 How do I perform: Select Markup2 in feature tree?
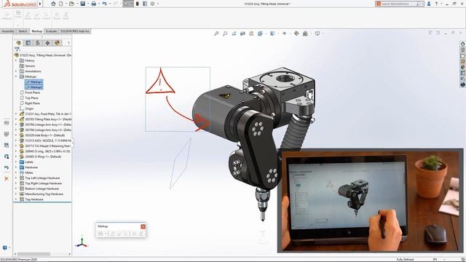tap(34, 87)
